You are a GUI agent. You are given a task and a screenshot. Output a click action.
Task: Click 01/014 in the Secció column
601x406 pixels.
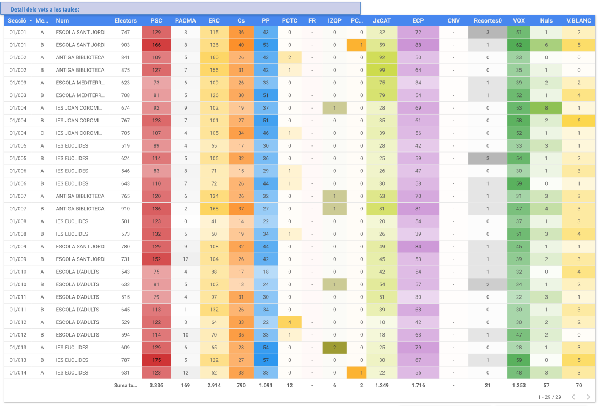18,372
